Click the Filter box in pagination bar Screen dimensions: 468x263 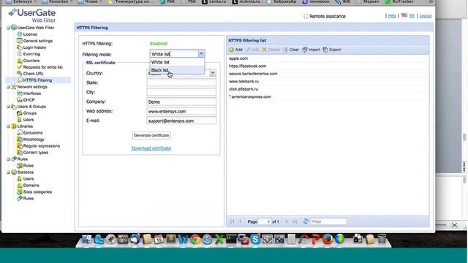(328, 221)
